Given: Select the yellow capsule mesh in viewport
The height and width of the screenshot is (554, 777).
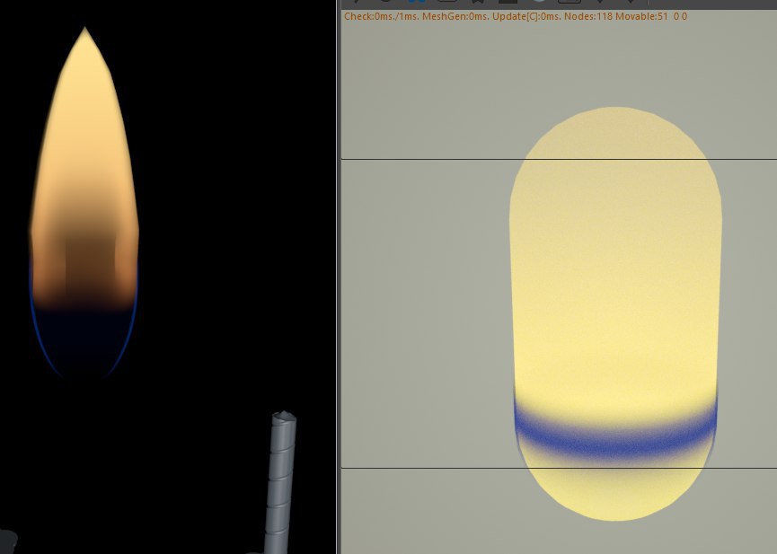Looking at the screenshot, I should pos(615,313).
